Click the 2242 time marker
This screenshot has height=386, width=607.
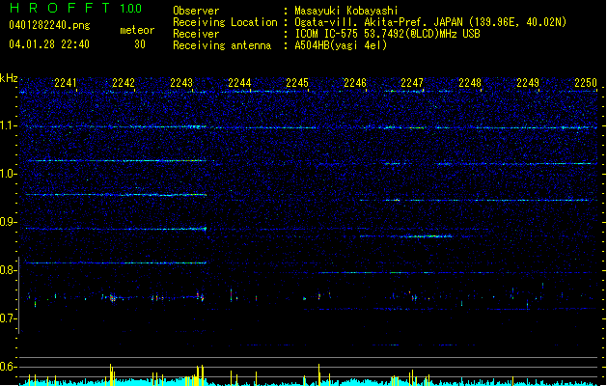pyautogui.click(x=124, y=83)
